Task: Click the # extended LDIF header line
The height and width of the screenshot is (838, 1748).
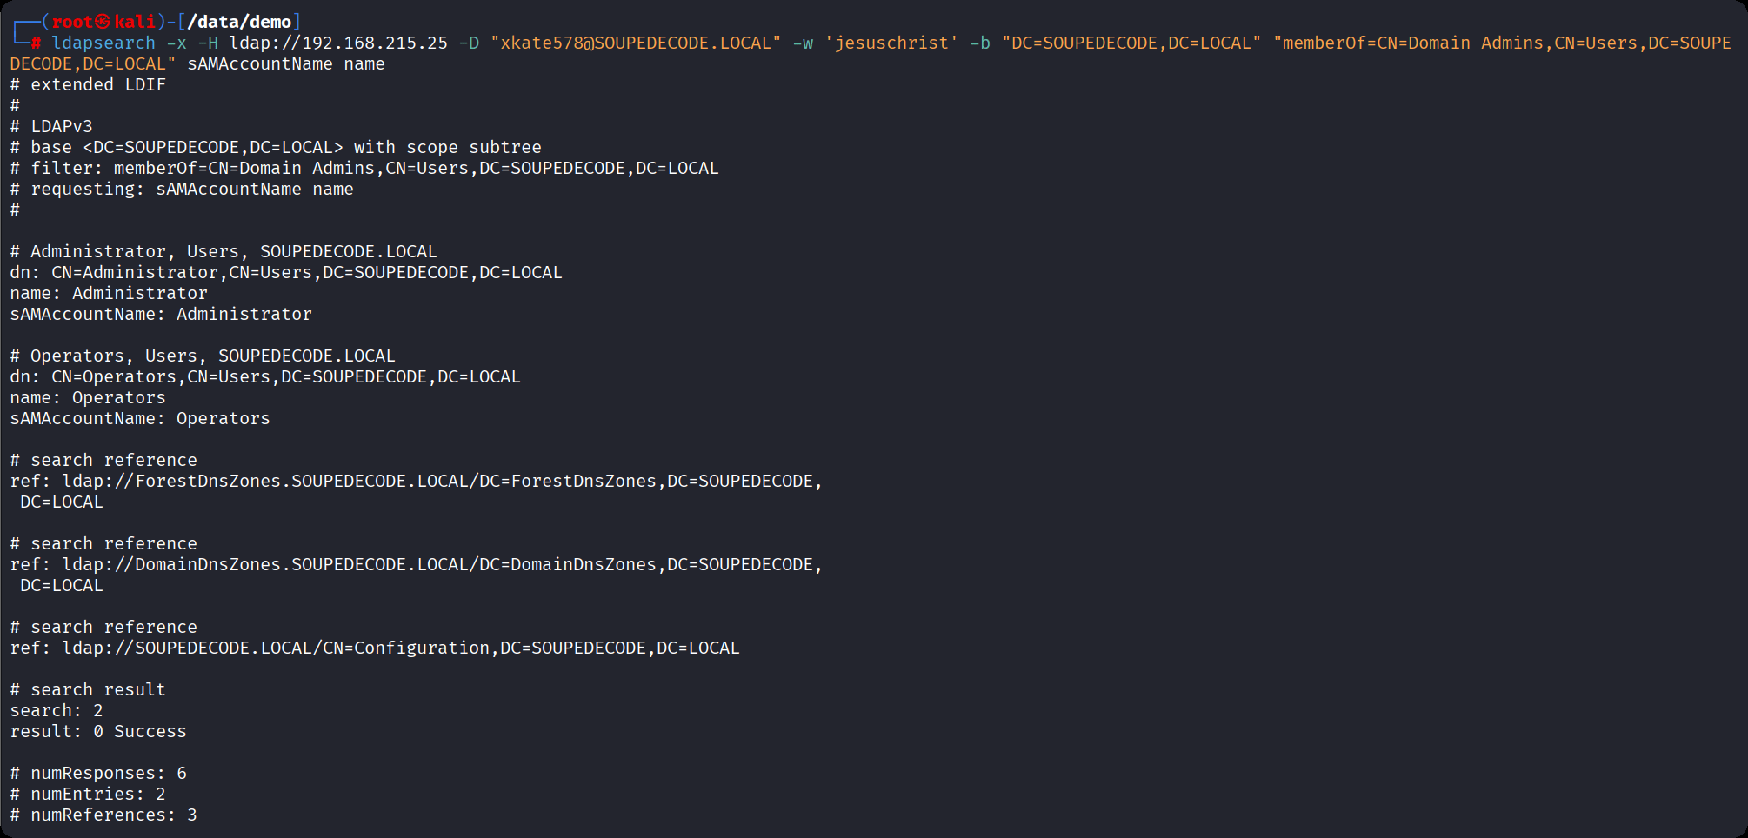Action: point(88,84)
